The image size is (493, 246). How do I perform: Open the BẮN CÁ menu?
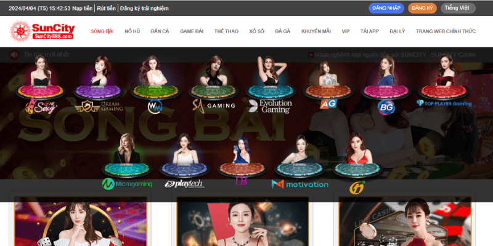click(x=160, y=31)
